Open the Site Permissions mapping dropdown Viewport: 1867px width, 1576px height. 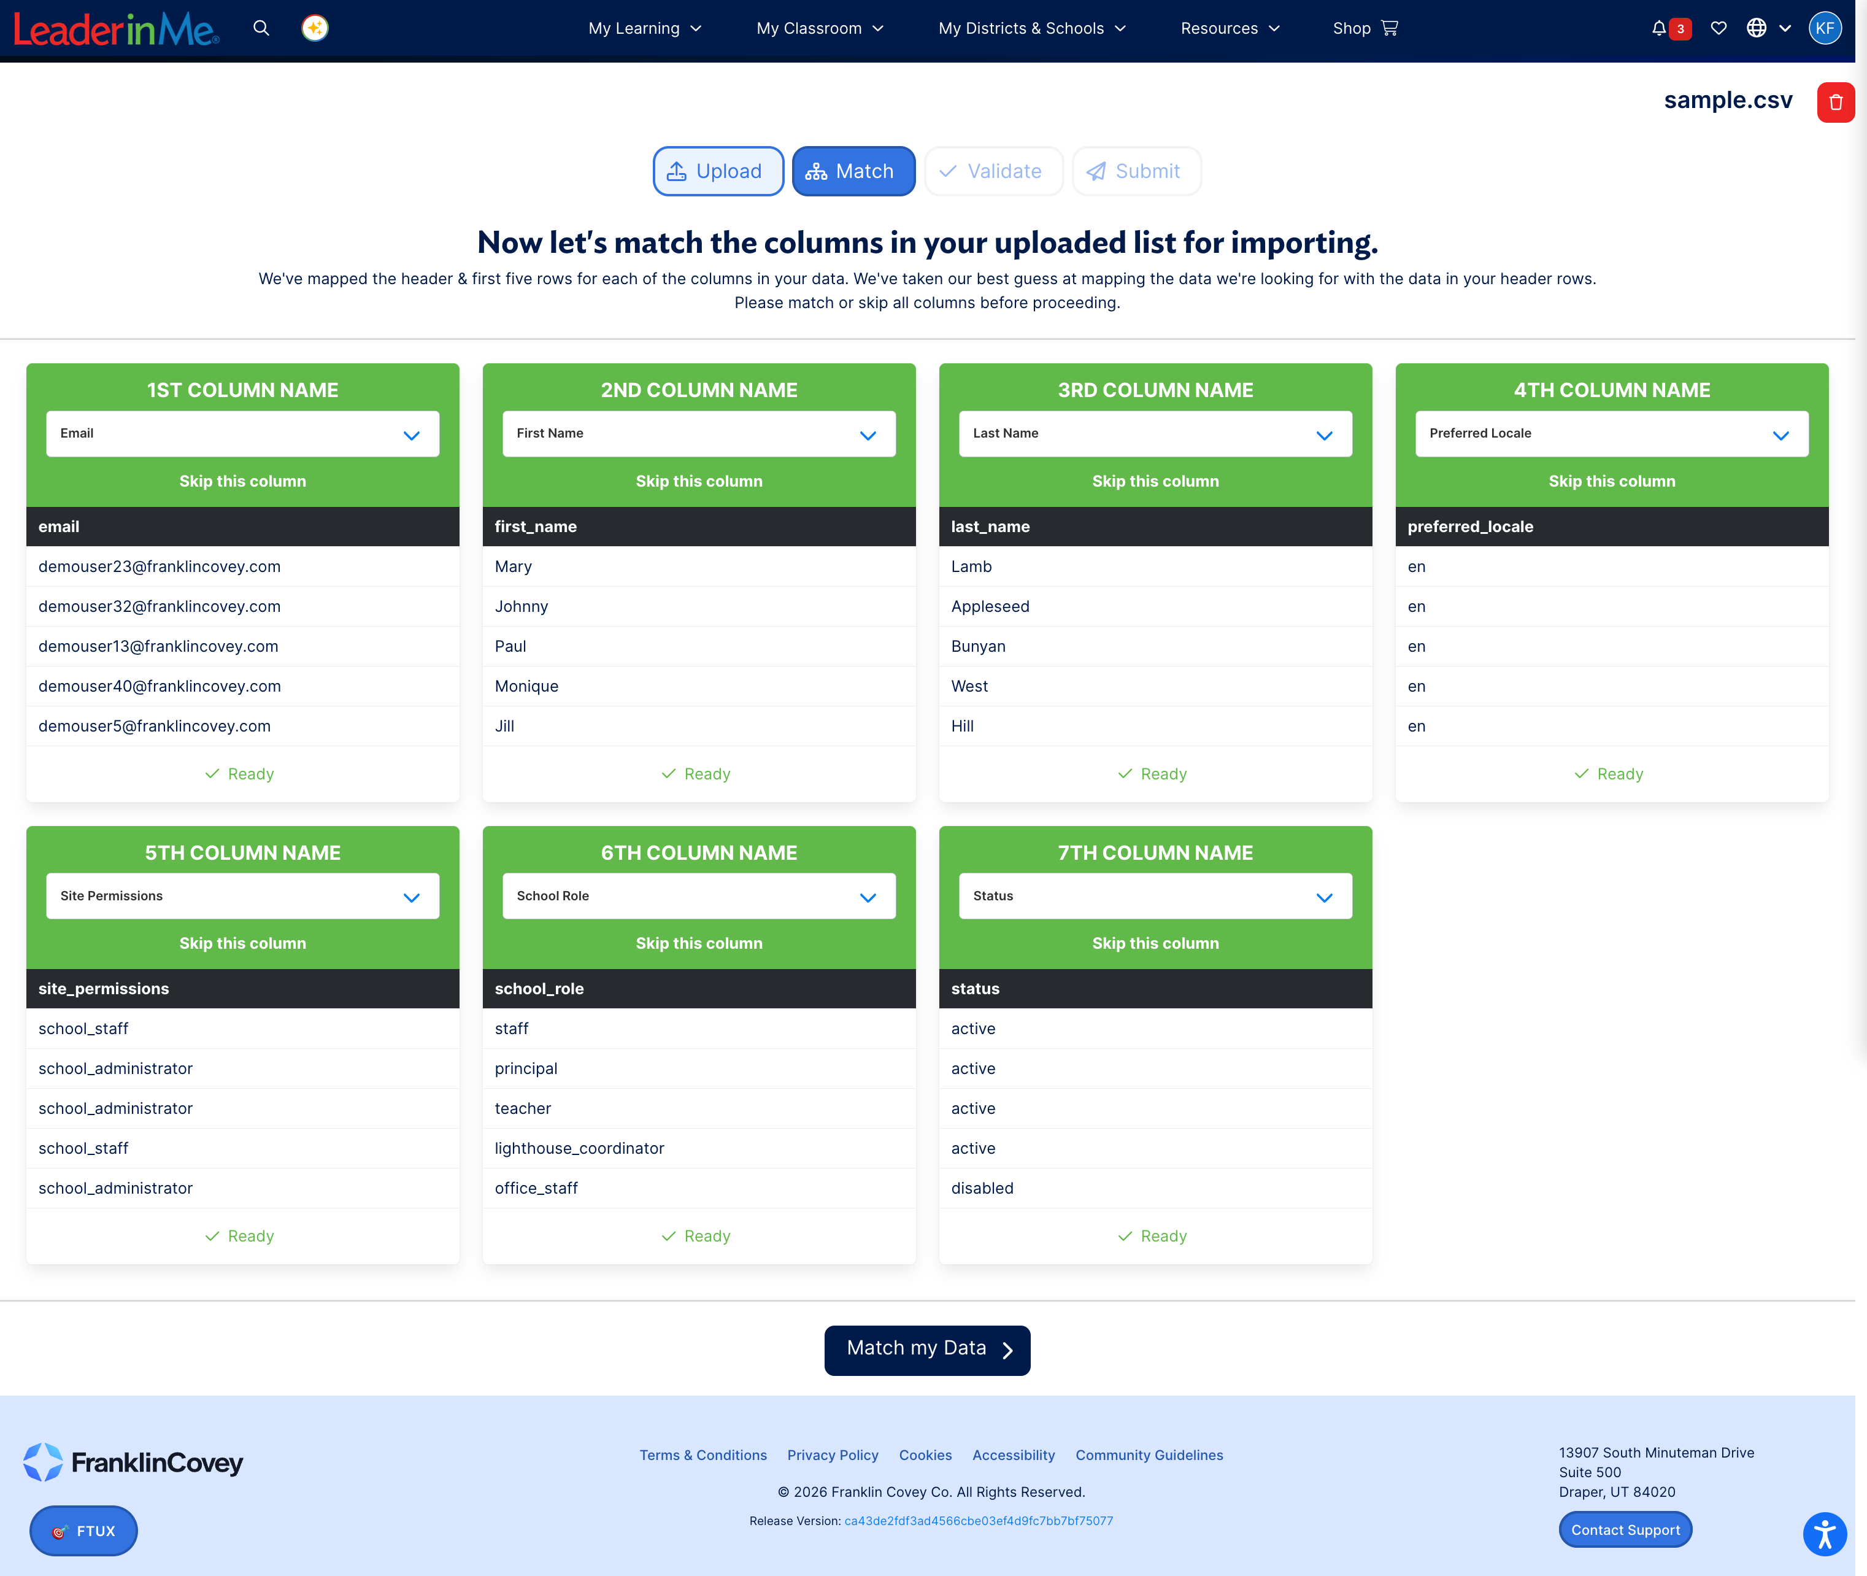(242, 896)
